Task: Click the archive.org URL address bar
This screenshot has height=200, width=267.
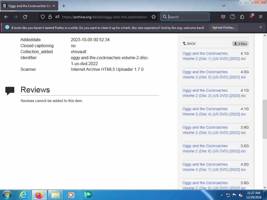Action: (x=105, y=17)
